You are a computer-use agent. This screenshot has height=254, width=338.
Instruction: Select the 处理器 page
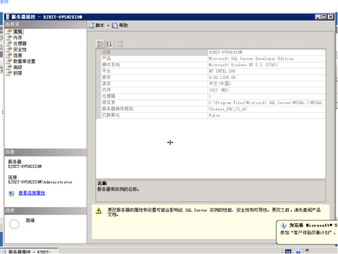click(20, 44)
